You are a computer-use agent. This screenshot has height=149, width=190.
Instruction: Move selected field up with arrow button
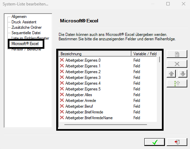pos(171,73)
